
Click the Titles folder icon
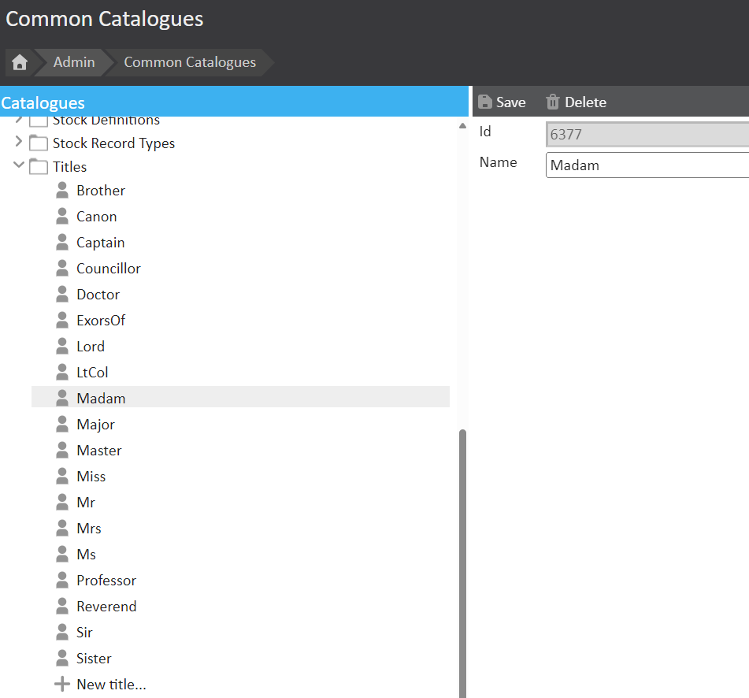coord(39,167)
